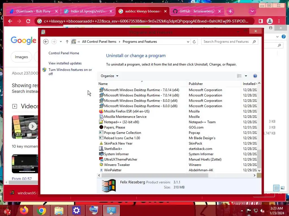Expand the view options dropdown arrow
Screen dimensions: 289x216
[x=246, y=76]
